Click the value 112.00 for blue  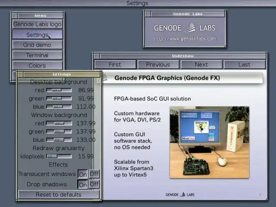click(86, 107)
